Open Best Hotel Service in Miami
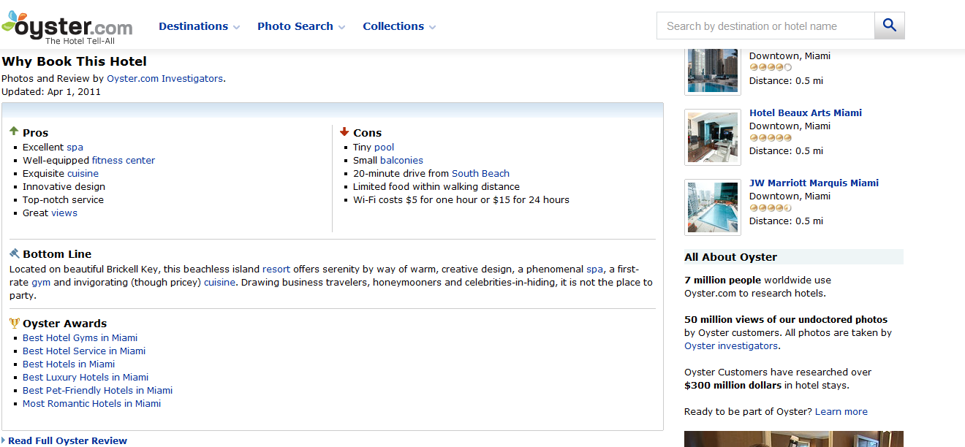Screen dimensions: 965x447 (84, 351)
